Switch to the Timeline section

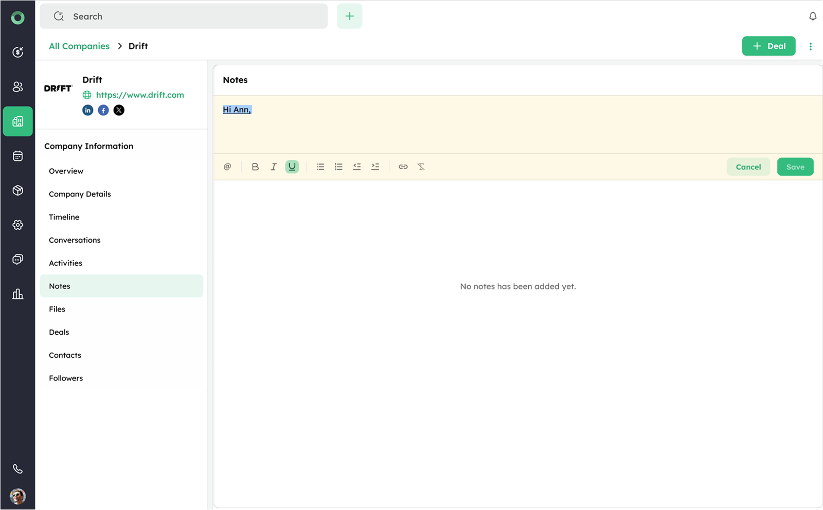coord(64,217)
